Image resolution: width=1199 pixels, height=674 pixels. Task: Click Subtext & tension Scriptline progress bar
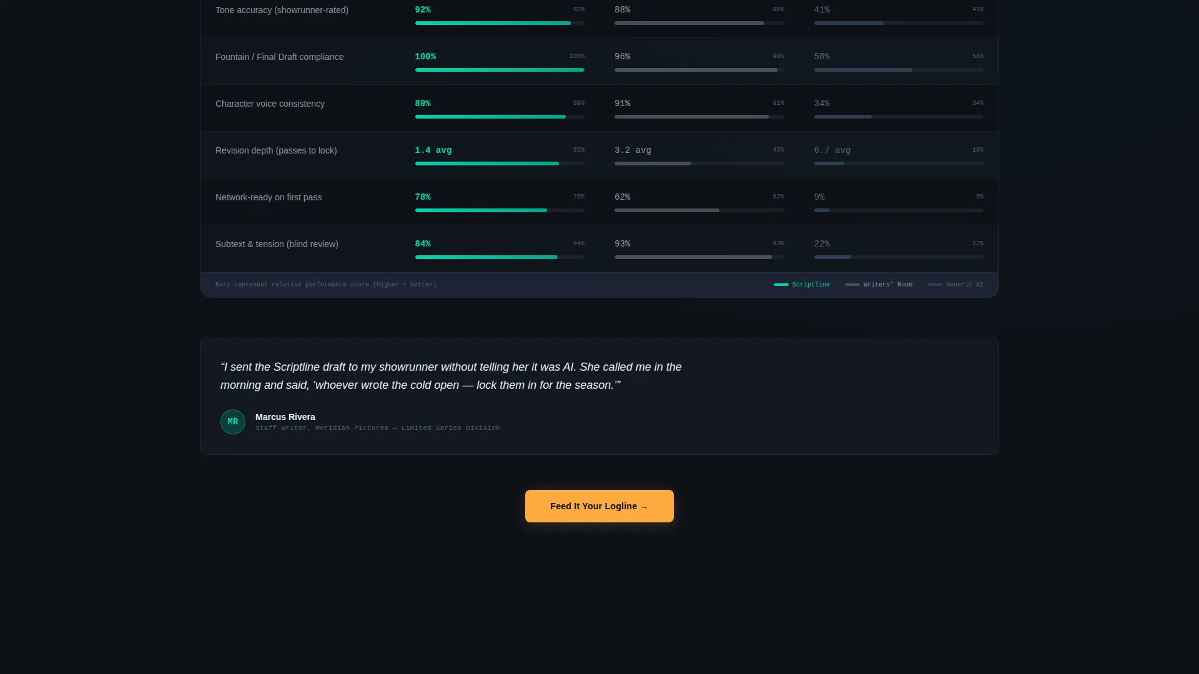click(500, 257)
